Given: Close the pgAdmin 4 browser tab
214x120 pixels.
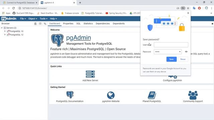Looking at the screenshot, I should coord(74,3).
